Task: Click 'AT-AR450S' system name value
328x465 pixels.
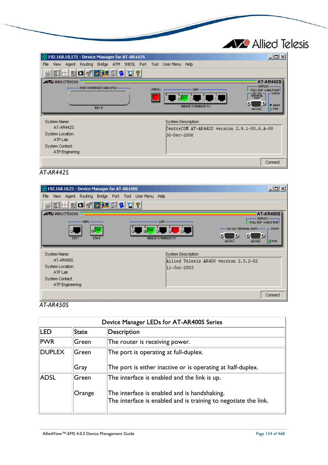Action: click(63, 260)
